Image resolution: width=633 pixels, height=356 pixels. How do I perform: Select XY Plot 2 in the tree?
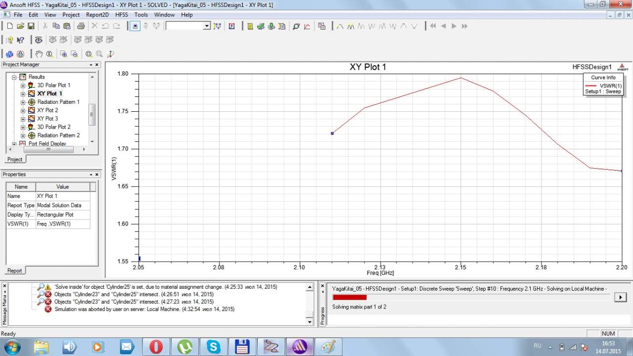click(47, 110)
